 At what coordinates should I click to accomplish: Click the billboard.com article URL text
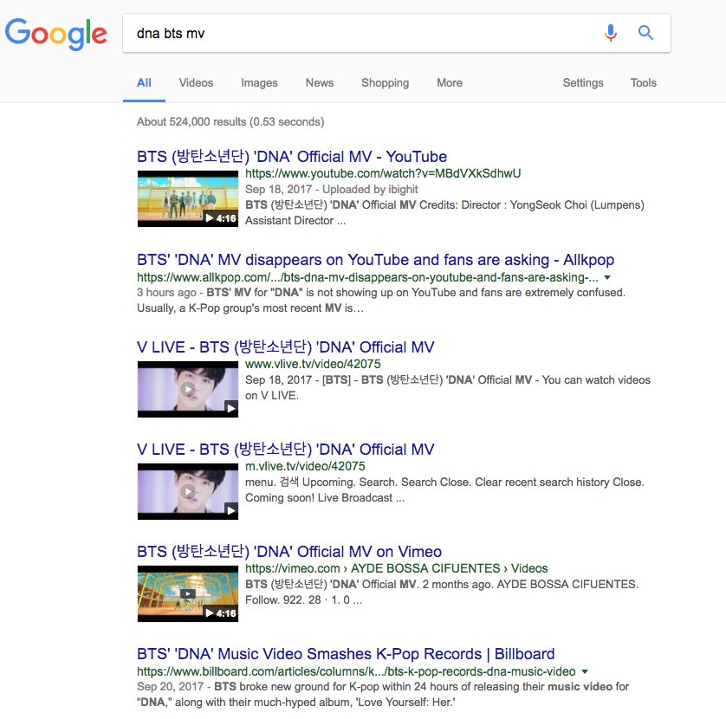pos(356,671)
